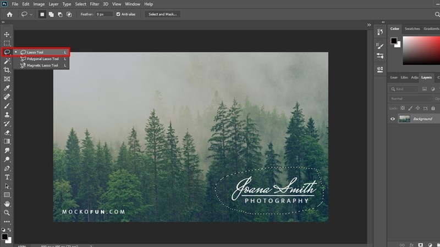
Task: Select the Rectangular Marquee tool
Action: point(7,43)
